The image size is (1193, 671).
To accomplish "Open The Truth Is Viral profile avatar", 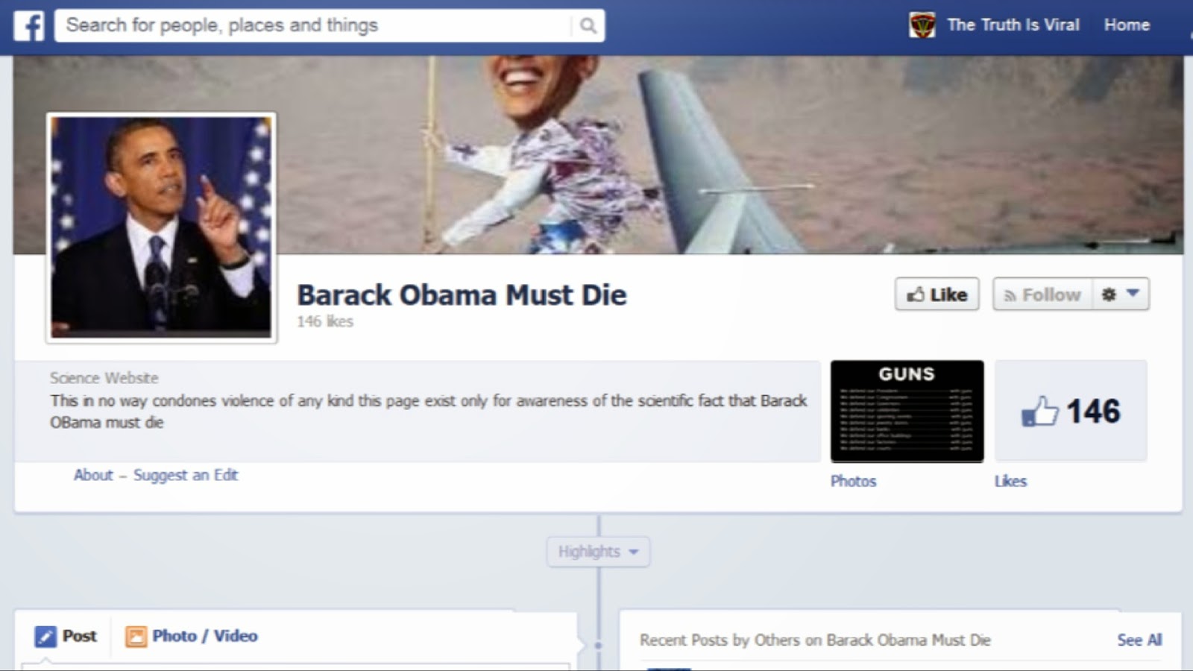I will (x=922, y=25).
